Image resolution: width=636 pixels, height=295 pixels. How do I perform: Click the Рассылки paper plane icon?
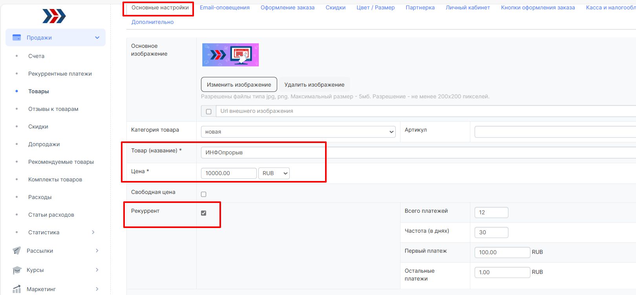pyautogui.click(x=16, y=251)
